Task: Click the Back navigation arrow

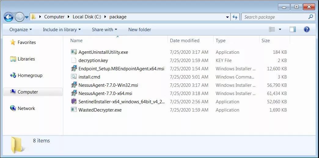Action: tap(9, 17)
